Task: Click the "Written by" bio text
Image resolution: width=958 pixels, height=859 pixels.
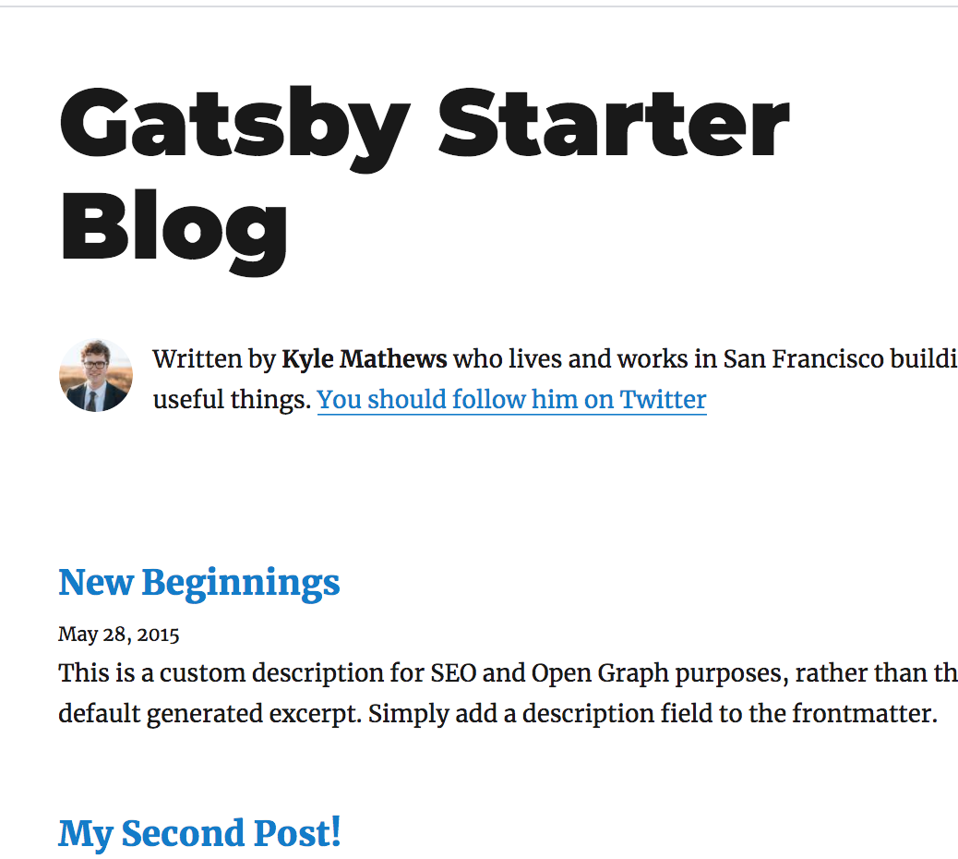Action: pos(213,358)
